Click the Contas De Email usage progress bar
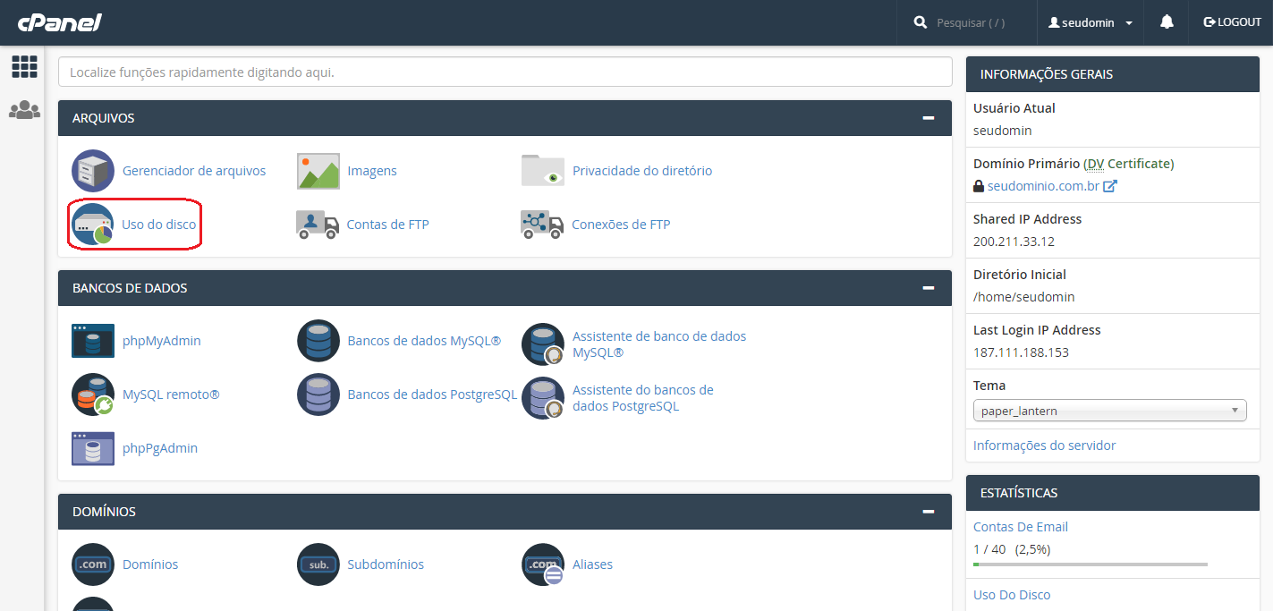Viewport: 1273px width, 611px height. [x=1091, y=564]
